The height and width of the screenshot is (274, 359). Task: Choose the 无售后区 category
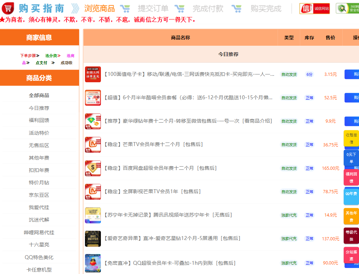pos(39,145)
